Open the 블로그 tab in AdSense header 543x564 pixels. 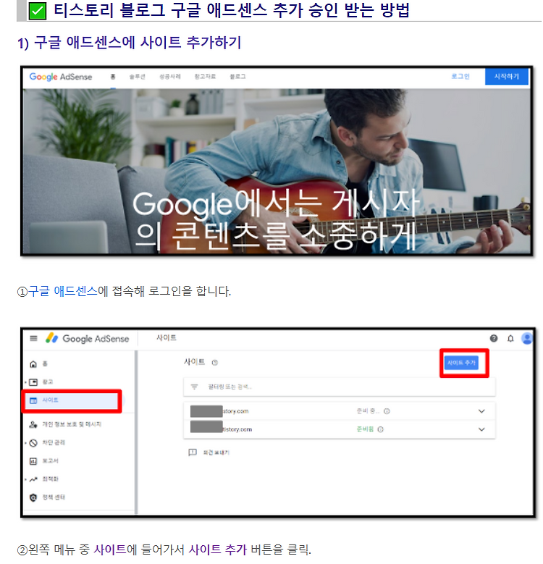point(237,76)
